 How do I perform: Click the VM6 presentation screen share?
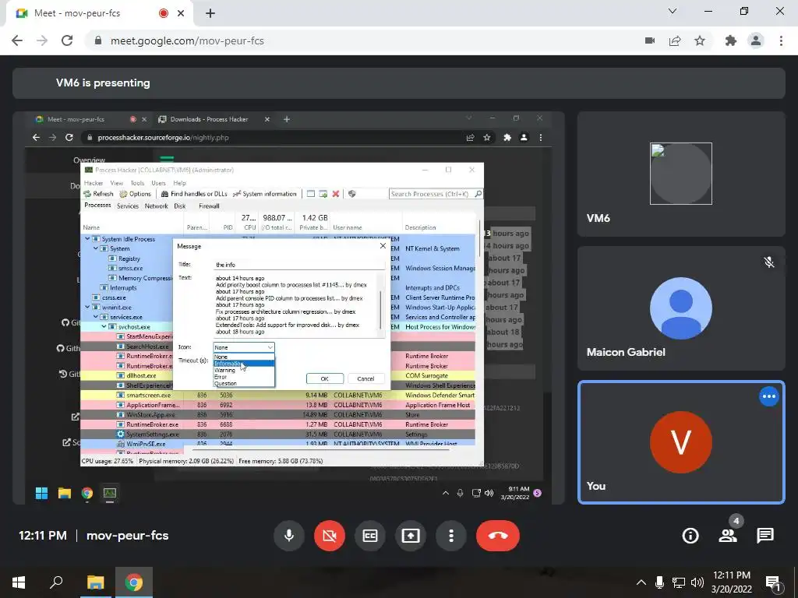tap(288, 308)
